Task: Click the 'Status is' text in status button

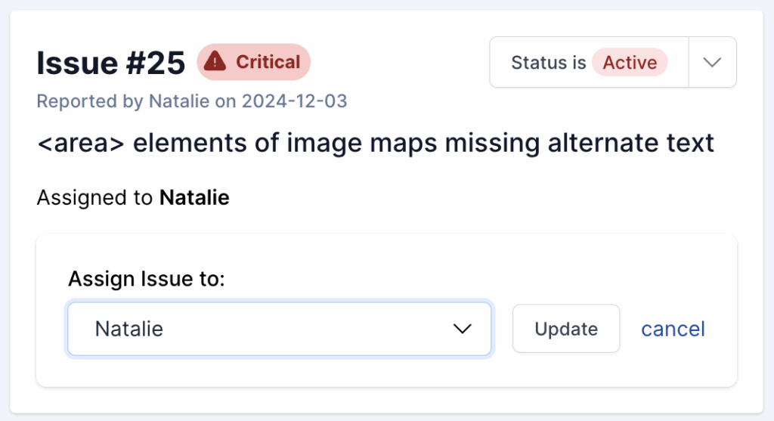Action: click(x=548, y=62)
